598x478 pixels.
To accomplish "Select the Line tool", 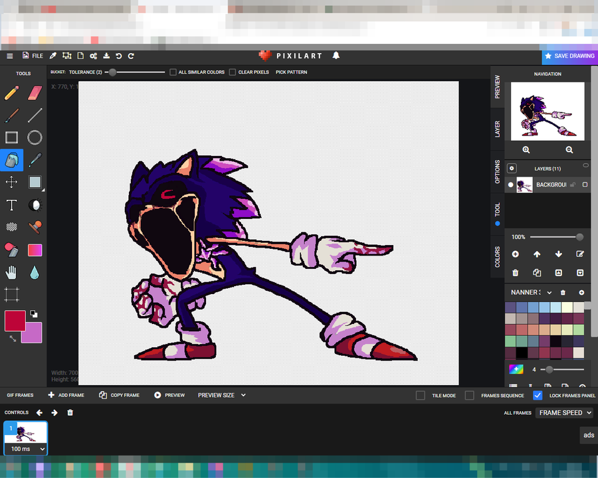I will click(35, 115).
